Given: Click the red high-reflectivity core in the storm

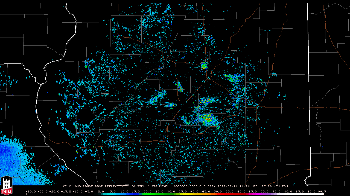Looking at the screenshot, I should [x=208, y=119].
